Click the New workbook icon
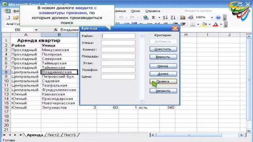The image size is (253, 142). 8,18
